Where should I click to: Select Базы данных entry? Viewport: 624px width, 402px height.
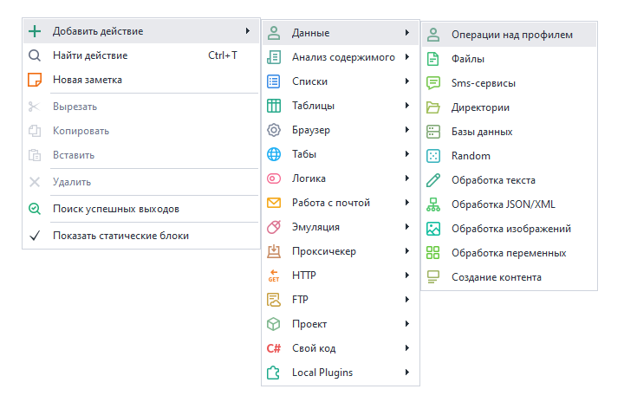click(x=481, y=132)
